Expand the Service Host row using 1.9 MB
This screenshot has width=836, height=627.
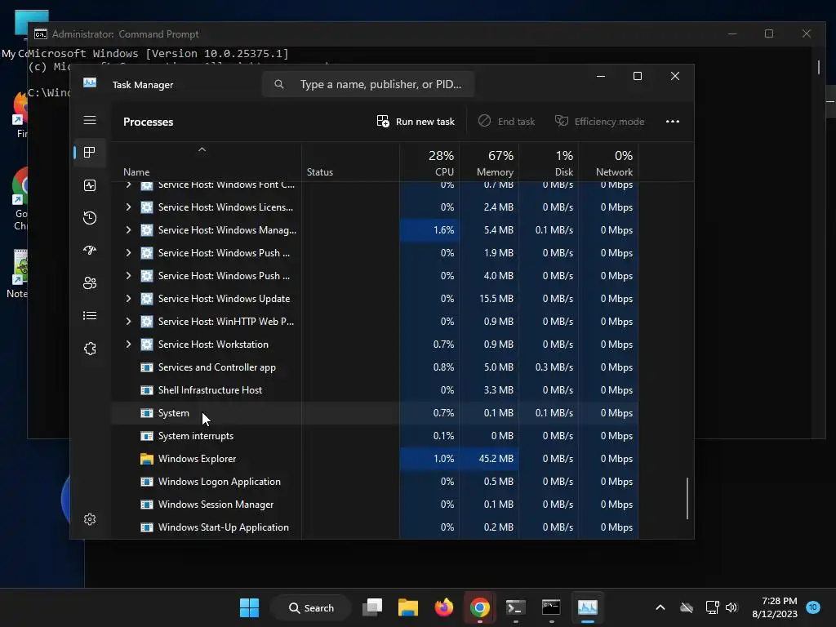(x=128, y=253)
